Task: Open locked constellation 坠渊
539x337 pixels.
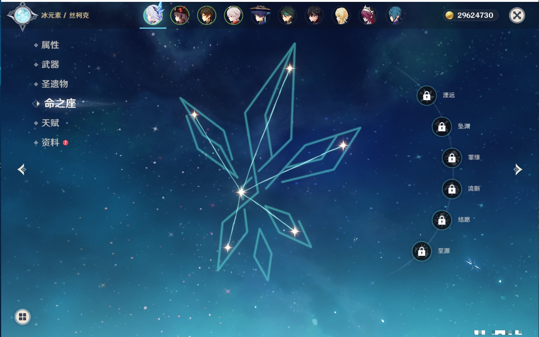Action: coord(442,127)
